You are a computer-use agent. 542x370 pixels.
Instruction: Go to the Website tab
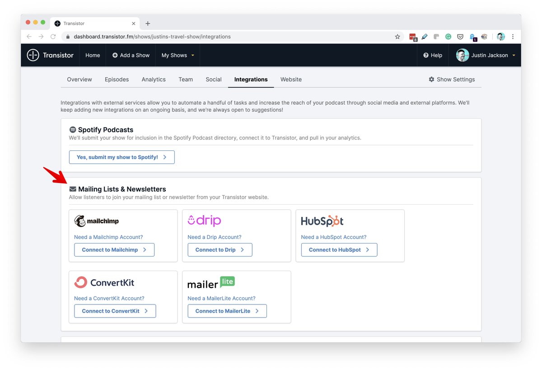pos(291,80)
